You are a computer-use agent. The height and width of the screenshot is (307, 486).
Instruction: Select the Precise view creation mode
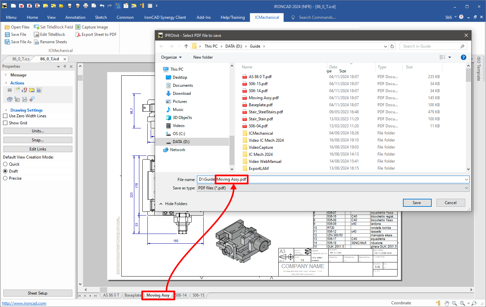click(5, 178)
